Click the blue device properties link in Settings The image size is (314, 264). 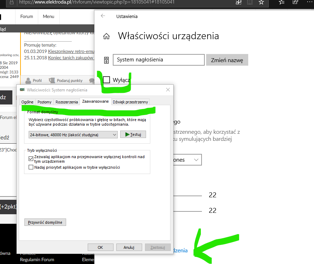coord(180,250)
